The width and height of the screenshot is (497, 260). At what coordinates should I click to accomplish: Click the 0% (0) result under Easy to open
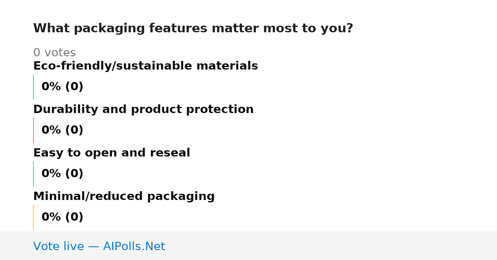(x=62, y=174)
